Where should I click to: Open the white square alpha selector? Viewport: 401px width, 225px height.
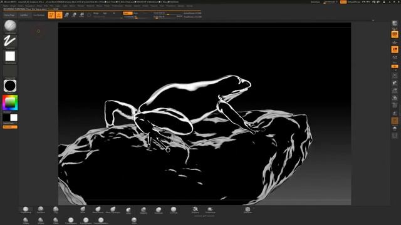[10, 56]
